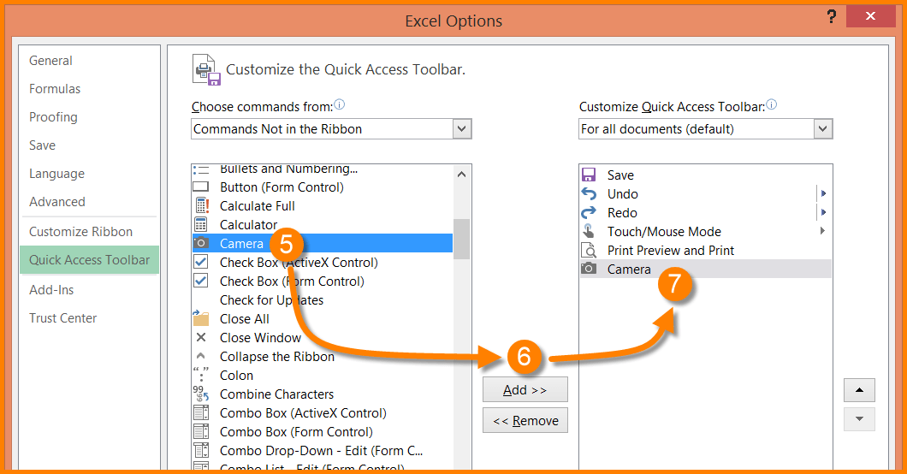Image resolution: width=907 pixels, height=474 pixels.
Task: Open the Save options category
Action: (42, 145)
